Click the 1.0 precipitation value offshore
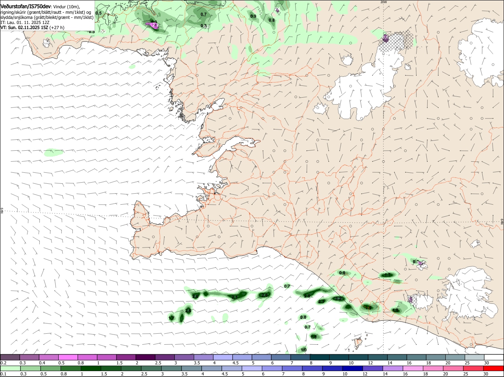 click(x=304, y=350)
